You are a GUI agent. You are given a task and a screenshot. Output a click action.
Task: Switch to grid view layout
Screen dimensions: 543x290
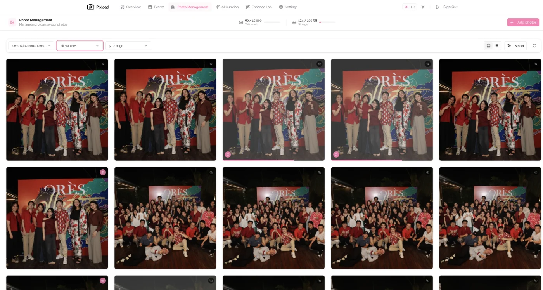[489, 46]
